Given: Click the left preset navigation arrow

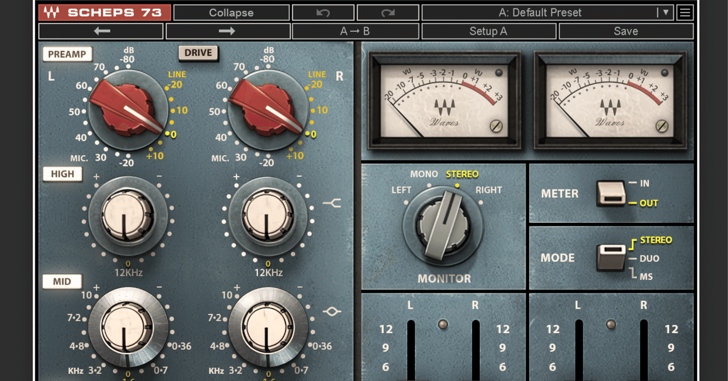Looking at the screenshot, I should tap(101, 31).
